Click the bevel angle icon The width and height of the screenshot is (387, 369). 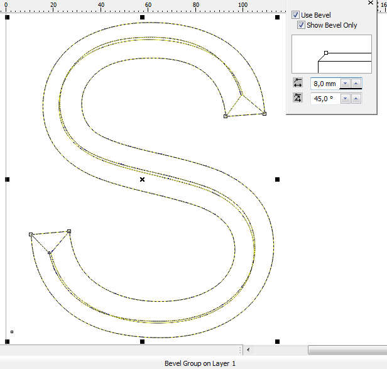click(298, 98)
